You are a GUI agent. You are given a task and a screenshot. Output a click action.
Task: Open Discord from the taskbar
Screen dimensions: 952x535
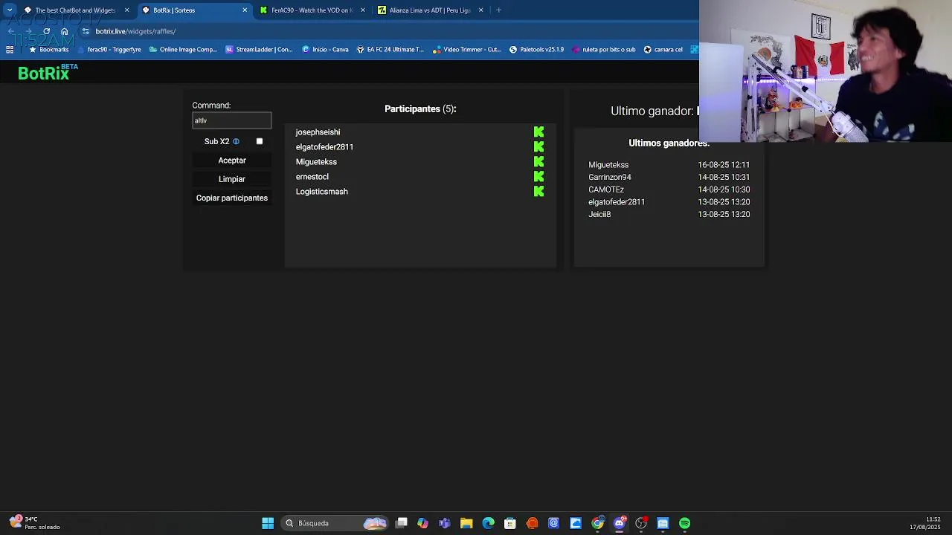(x=620, y=523)
